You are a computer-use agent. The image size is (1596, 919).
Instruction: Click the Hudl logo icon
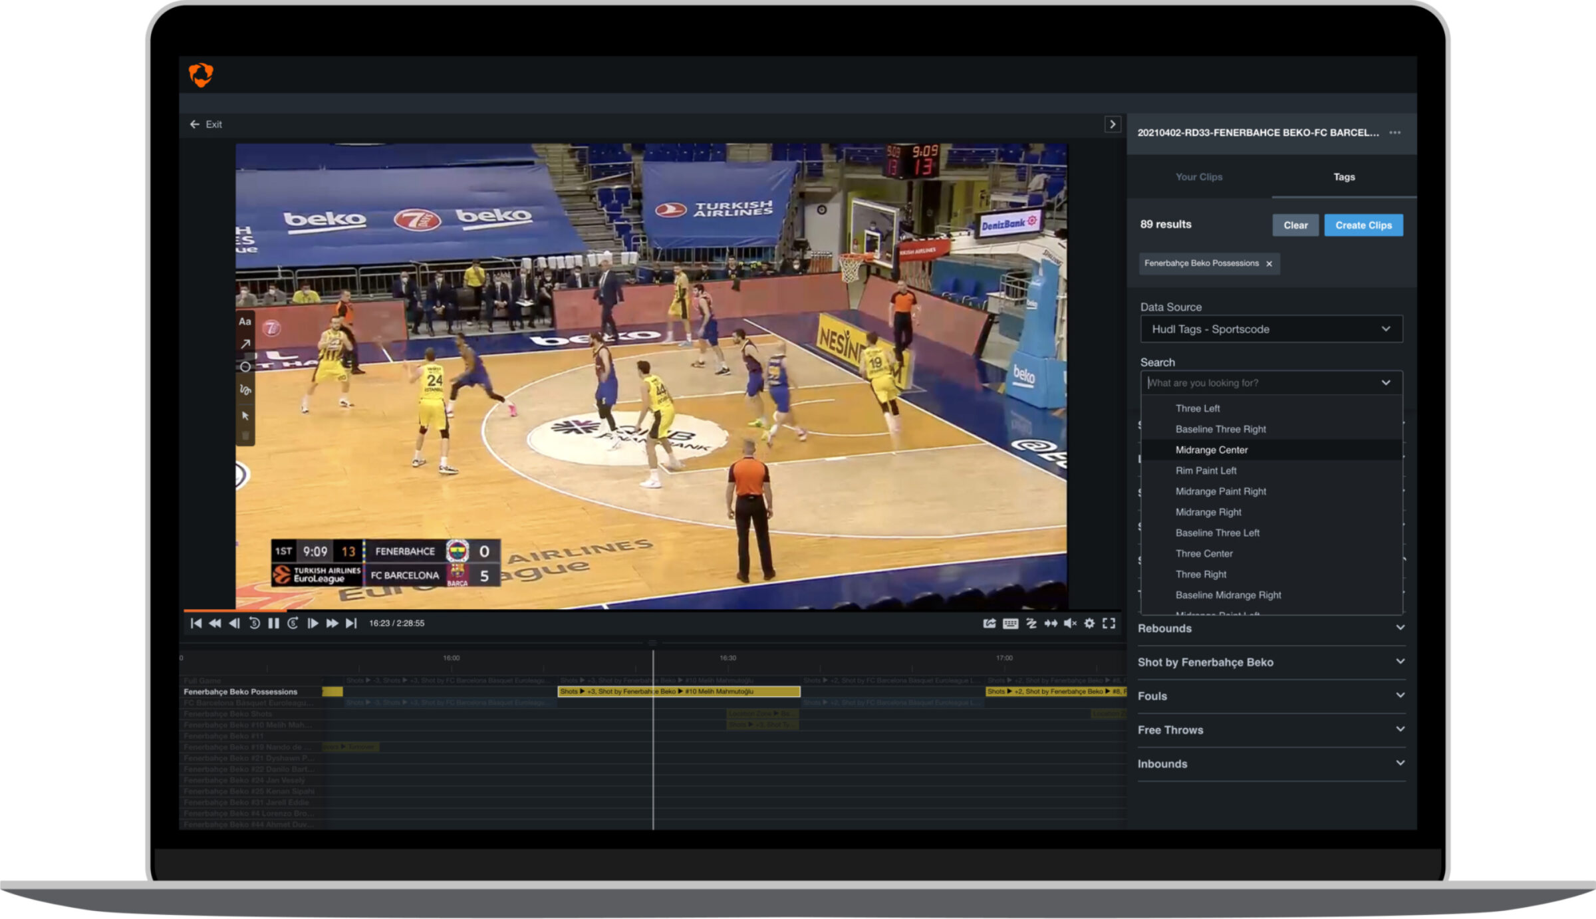point(201,74)
